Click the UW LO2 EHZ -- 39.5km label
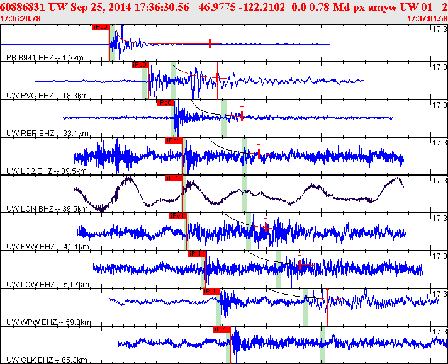This screenshot has height=364, width=448. point(47,171)
